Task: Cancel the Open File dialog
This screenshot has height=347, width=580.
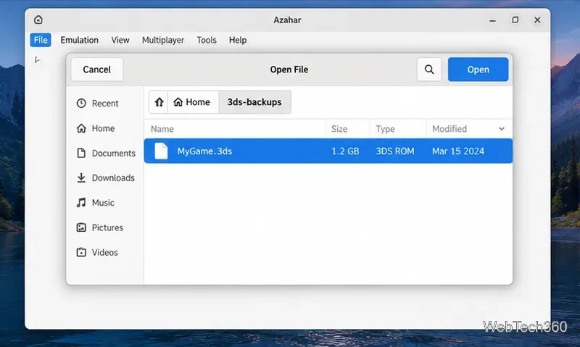Action: tap(97, 70)
